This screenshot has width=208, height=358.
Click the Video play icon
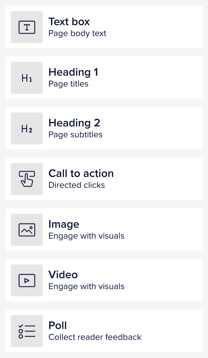click(x=27, y=280)
